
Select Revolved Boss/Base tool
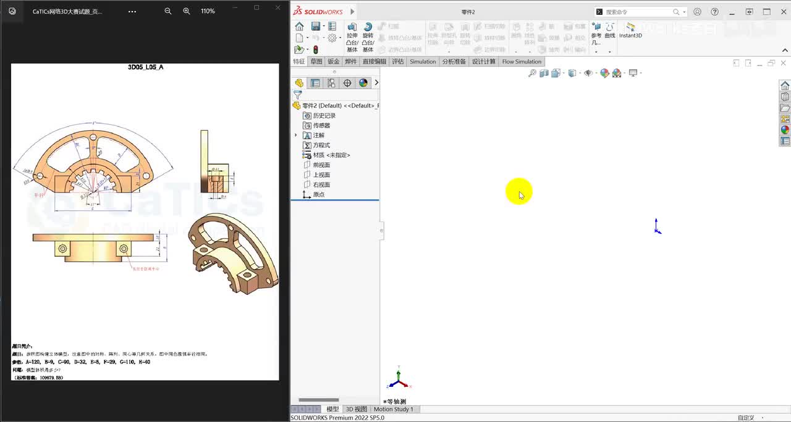click(368, 38)
